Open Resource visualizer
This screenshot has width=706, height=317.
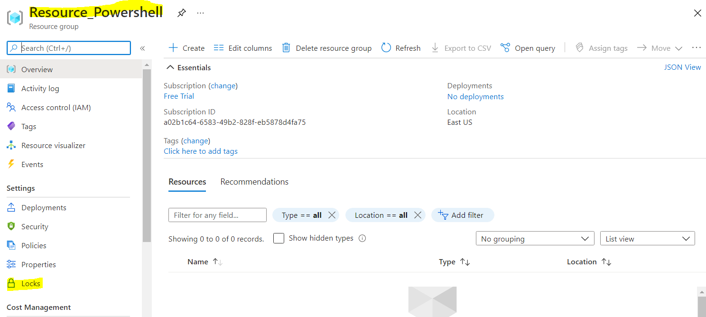(71, 145)
